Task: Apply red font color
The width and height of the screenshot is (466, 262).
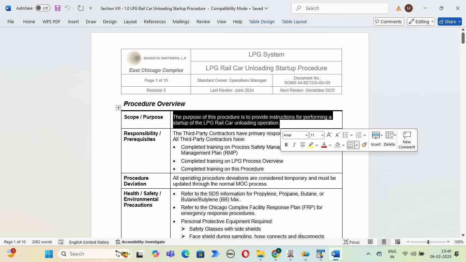Action: point(324,145)
